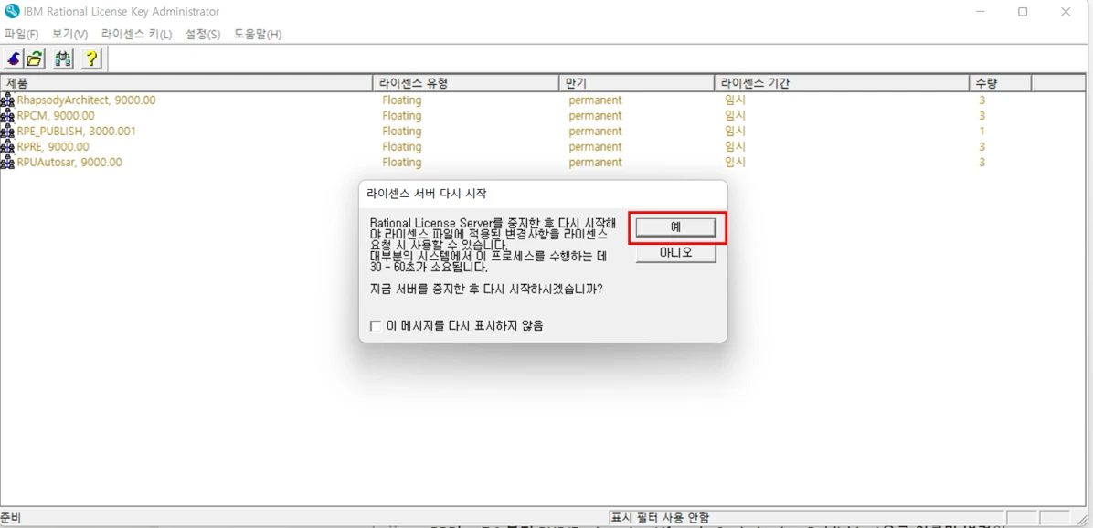Viewport: 1093px width, 528px height.
Task: Maximize the License Key Administrator window
Action: 1023,12
